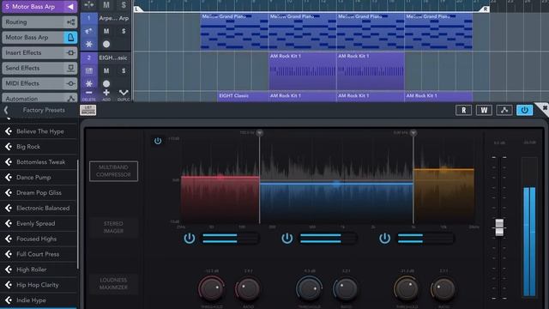Toggle the multiband compressor module power icon

coord(158,141)
